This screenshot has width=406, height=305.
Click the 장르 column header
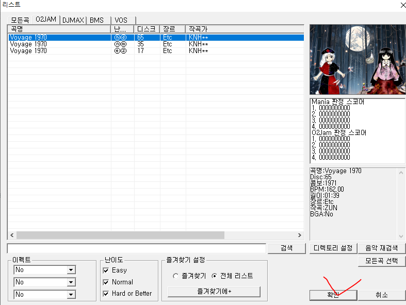pos(173,29)
